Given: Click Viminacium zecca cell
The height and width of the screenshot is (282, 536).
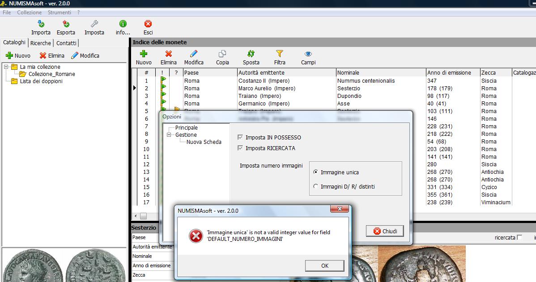Looking at the screenshot, I should click(496, 202).
